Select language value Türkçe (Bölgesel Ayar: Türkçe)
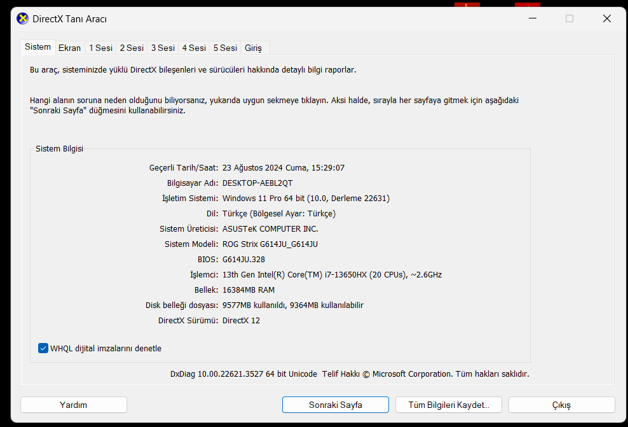This screenshot has height=427, width=628. click(x=279, y=213)
